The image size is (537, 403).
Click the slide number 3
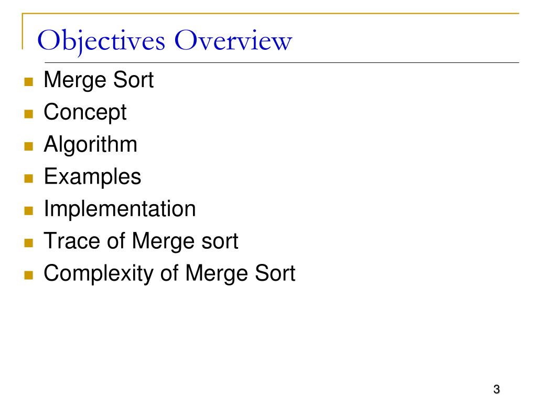[x=496, y=389]
